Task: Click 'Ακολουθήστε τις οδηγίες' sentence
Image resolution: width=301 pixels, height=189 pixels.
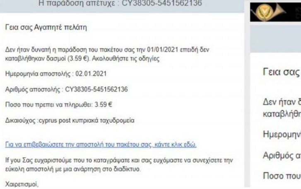Action: click(125, 59)
